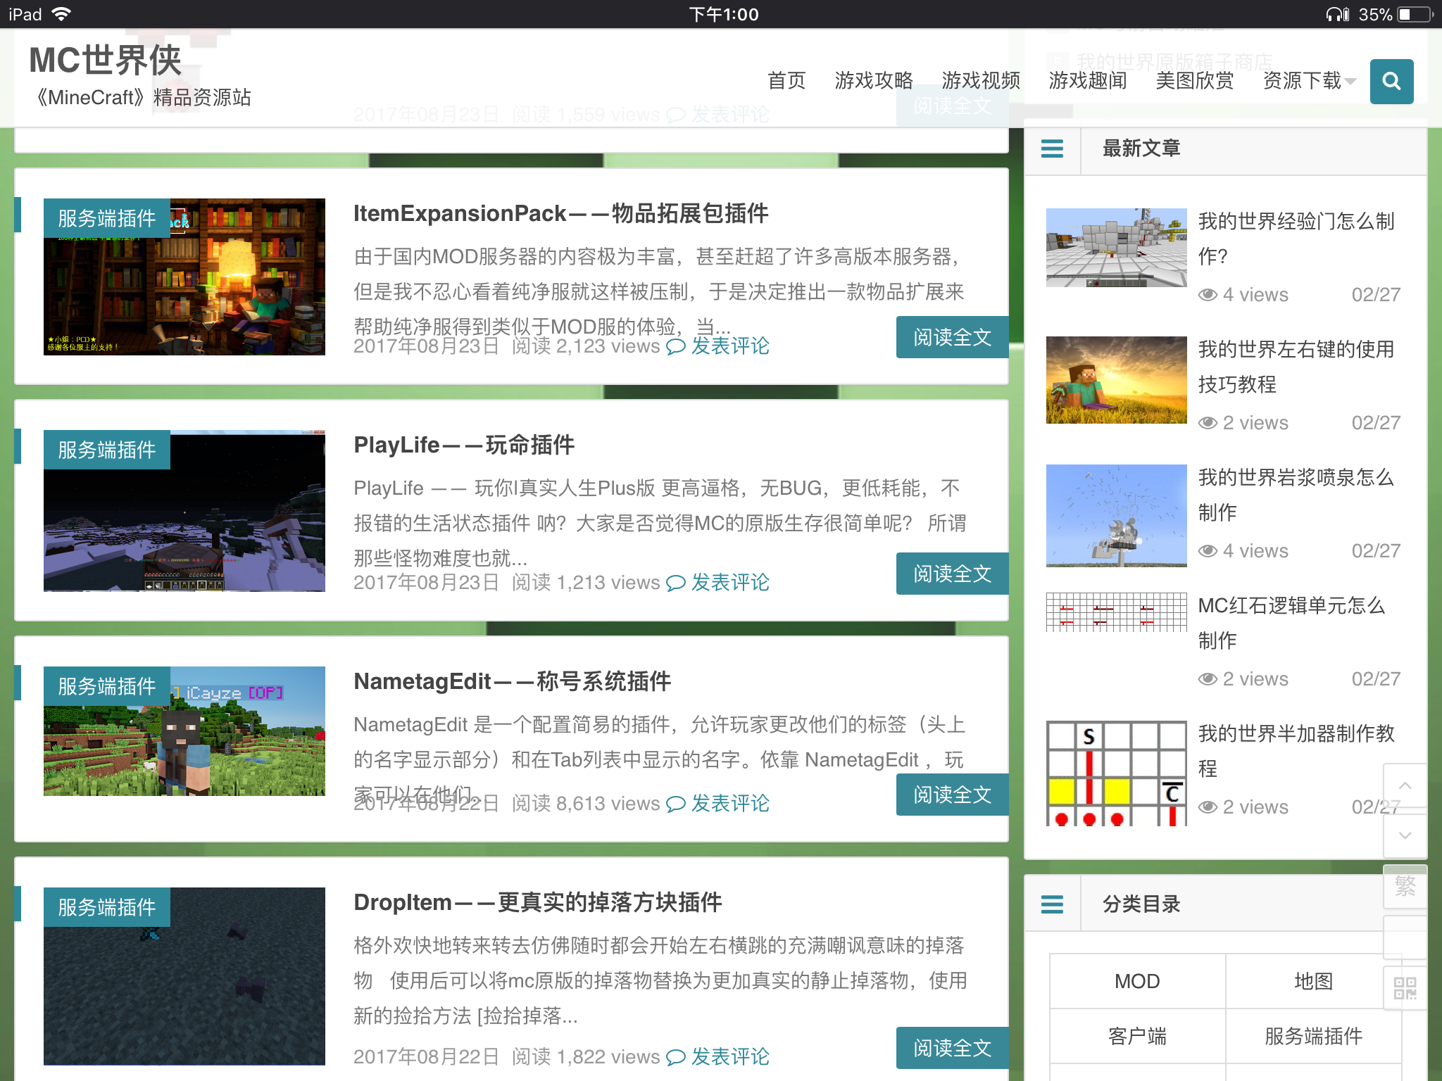Viewport: 1442px width, 1081px height.
Task: Switch to traditional Chinese with 繁 button
Action: pyautogui.click(x=1405, y=886)
